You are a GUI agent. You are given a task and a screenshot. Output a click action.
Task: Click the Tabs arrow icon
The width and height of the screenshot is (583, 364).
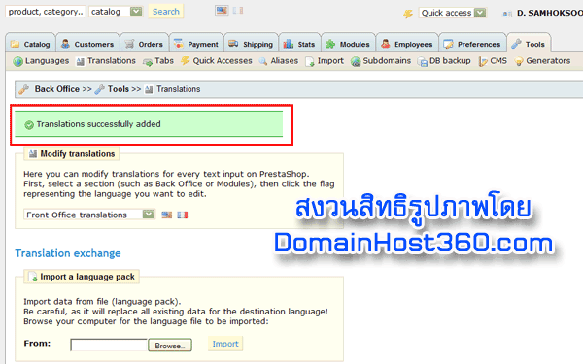point(148,62)
